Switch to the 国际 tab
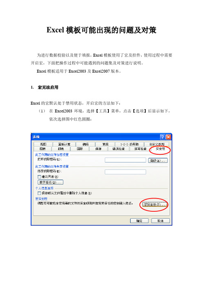Screen dimensions: 203x288 coord(80,149)
